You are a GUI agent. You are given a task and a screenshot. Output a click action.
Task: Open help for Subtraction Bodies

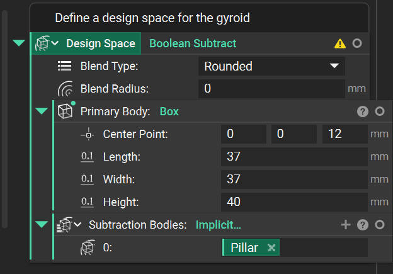pyautogui.click(x=363, y=225)
